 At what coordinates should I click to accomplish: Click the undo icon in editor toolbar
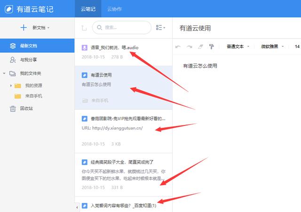pos(178,47)
